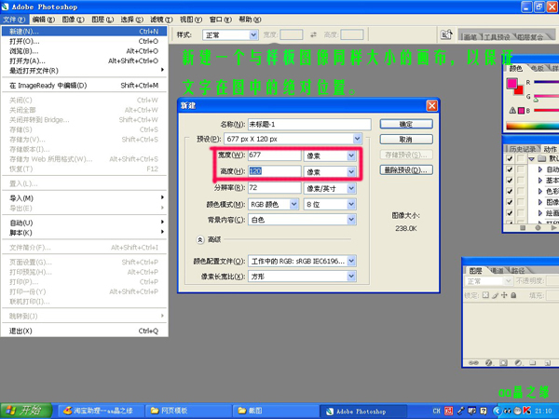The image size is (559, 419).
Task: Click the gamut warning triangle icon
Action: tap(512, 111)
